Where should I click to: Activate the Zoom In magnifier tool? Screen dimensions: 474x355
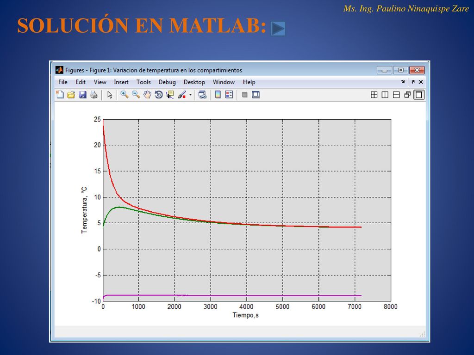pos(124,95)
